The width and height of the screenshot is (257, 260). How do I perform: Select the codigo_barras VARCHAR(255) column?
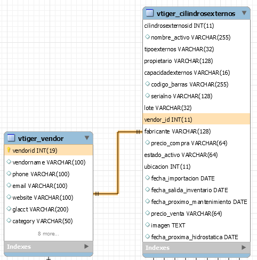click(196, 84)
